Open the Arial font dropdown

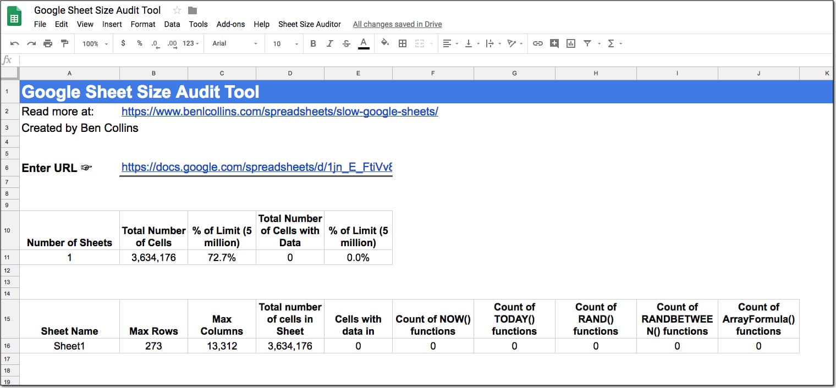[235, 43]
